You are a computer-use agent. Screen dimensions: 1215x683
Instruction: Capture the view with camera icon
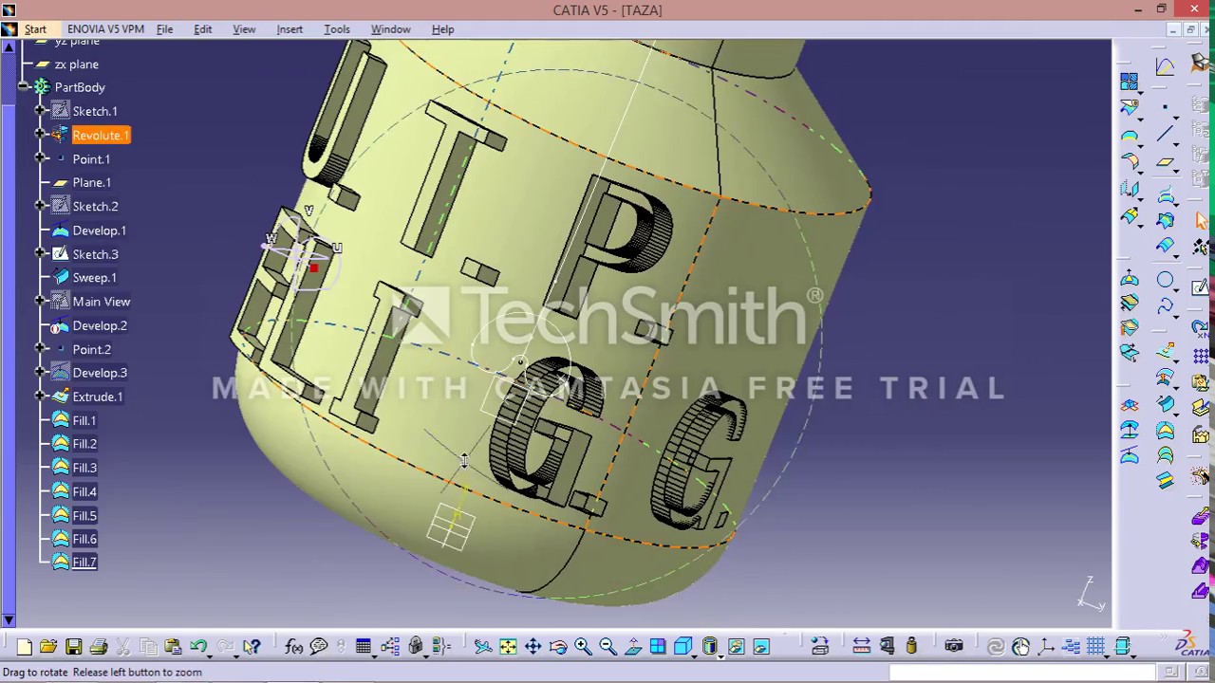954,647
